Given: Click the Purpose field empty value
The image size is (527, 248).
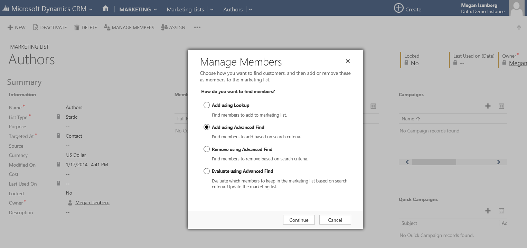Looking at the screenshot, I should (x=68, y=127).
